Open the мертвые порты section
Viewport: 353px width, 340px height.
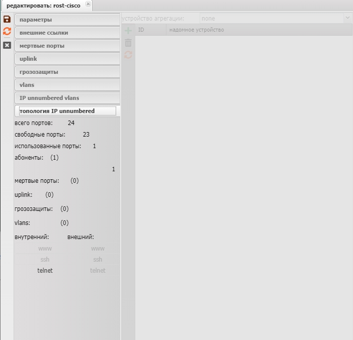[x=67, y=46]
